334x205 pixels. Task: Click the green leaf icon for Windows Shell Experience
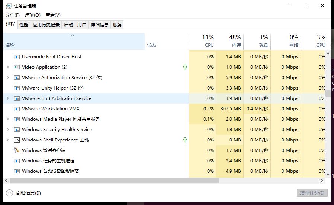tap(185, 140)
